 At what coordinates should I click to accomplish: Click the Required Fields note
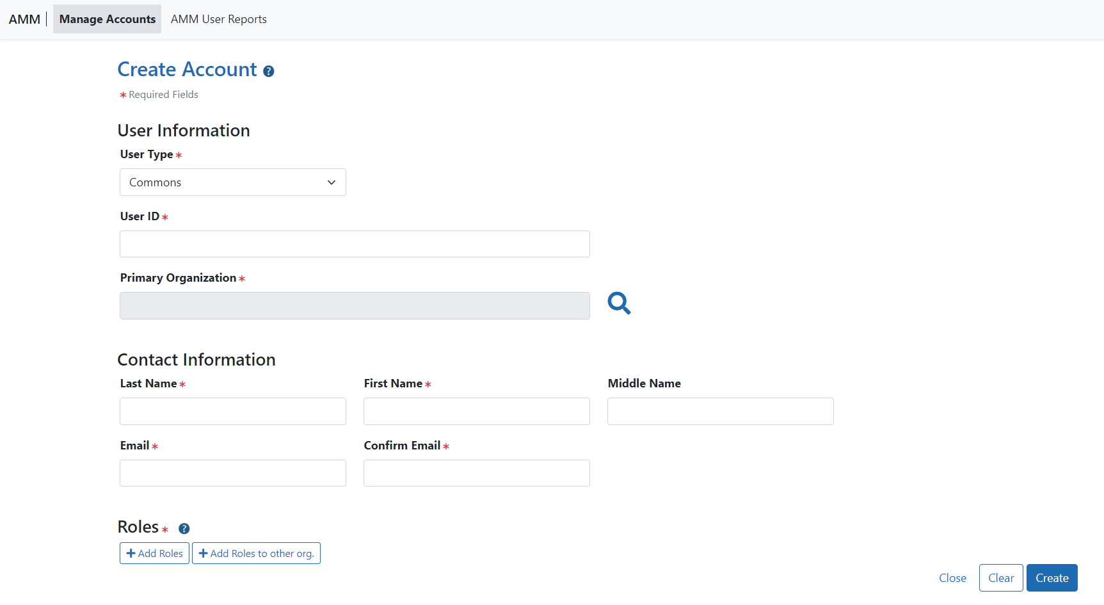pos(163,95)
